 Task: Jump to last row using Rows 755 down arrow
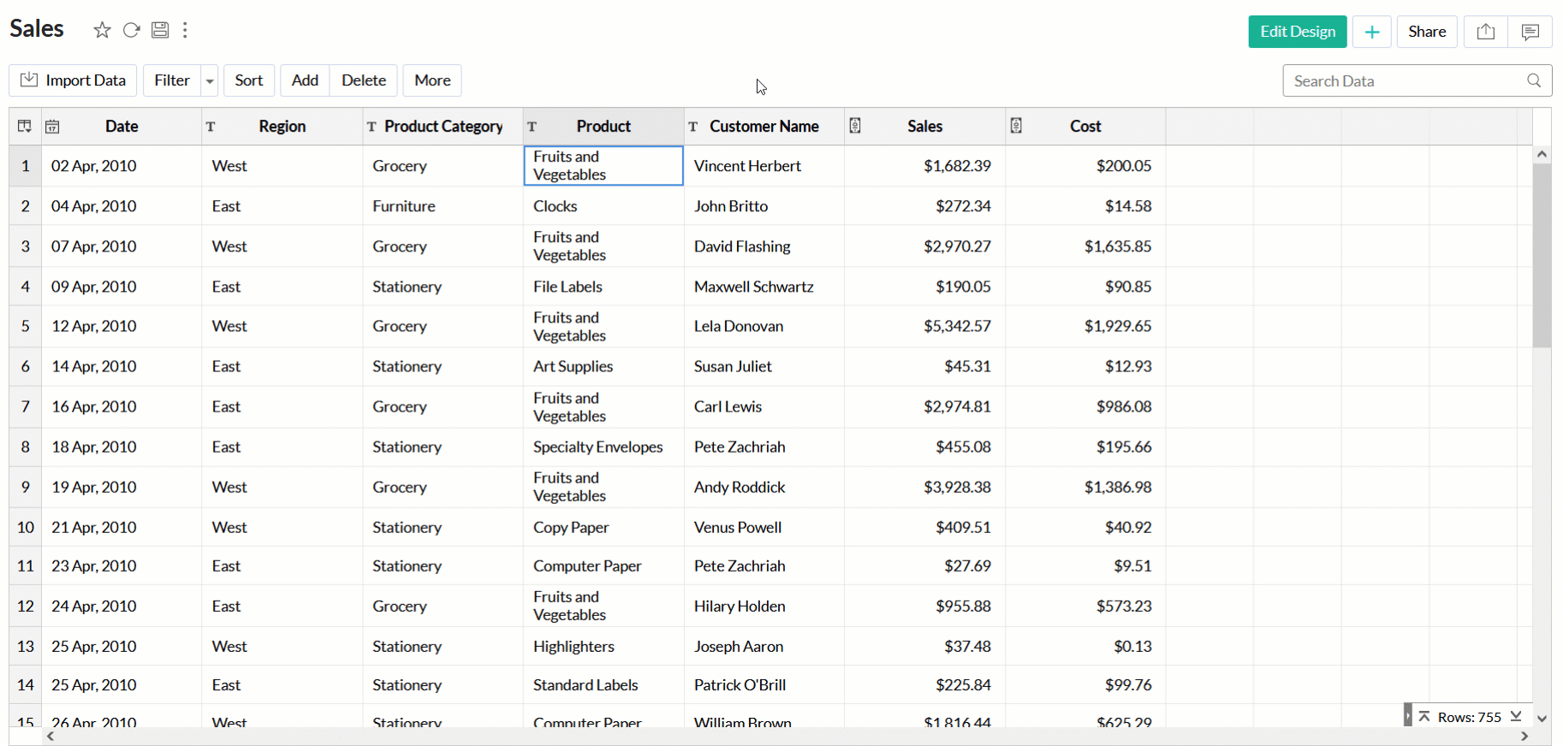(x=1516, y=716)
